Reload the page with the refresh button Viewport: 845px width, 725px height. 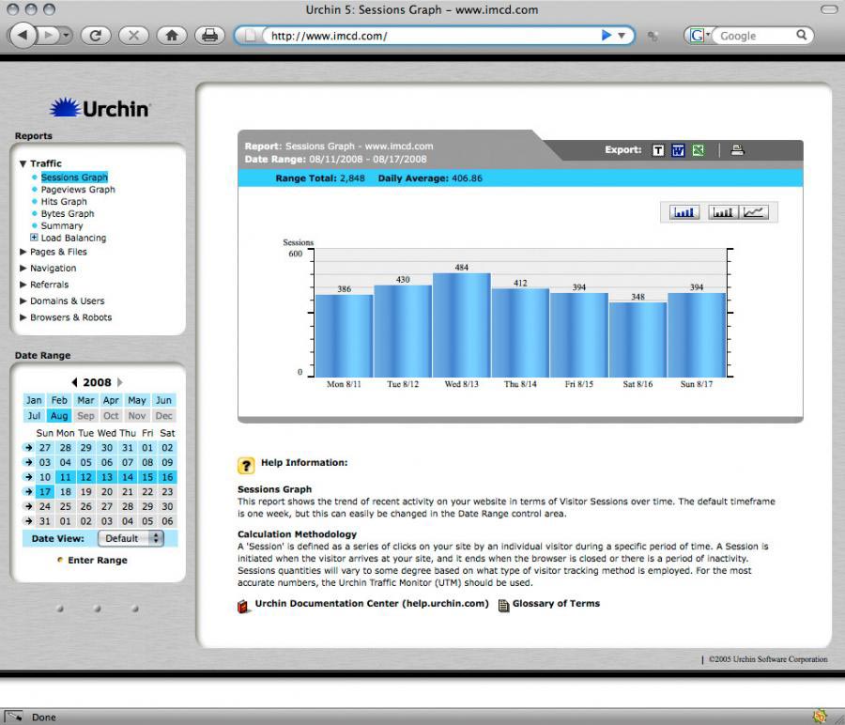pyautogui.click(x=96, y=36)
